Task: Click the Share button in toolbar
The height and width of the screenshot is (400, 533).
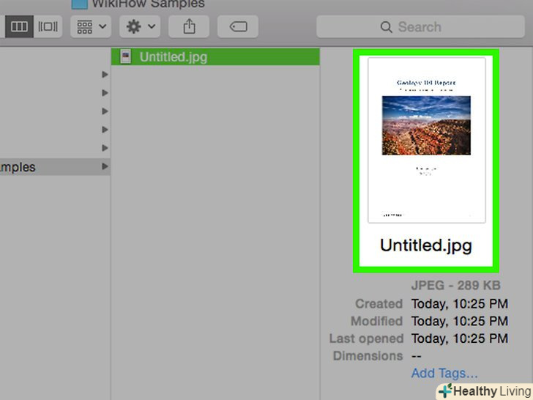Action: [x=189, y=26]
